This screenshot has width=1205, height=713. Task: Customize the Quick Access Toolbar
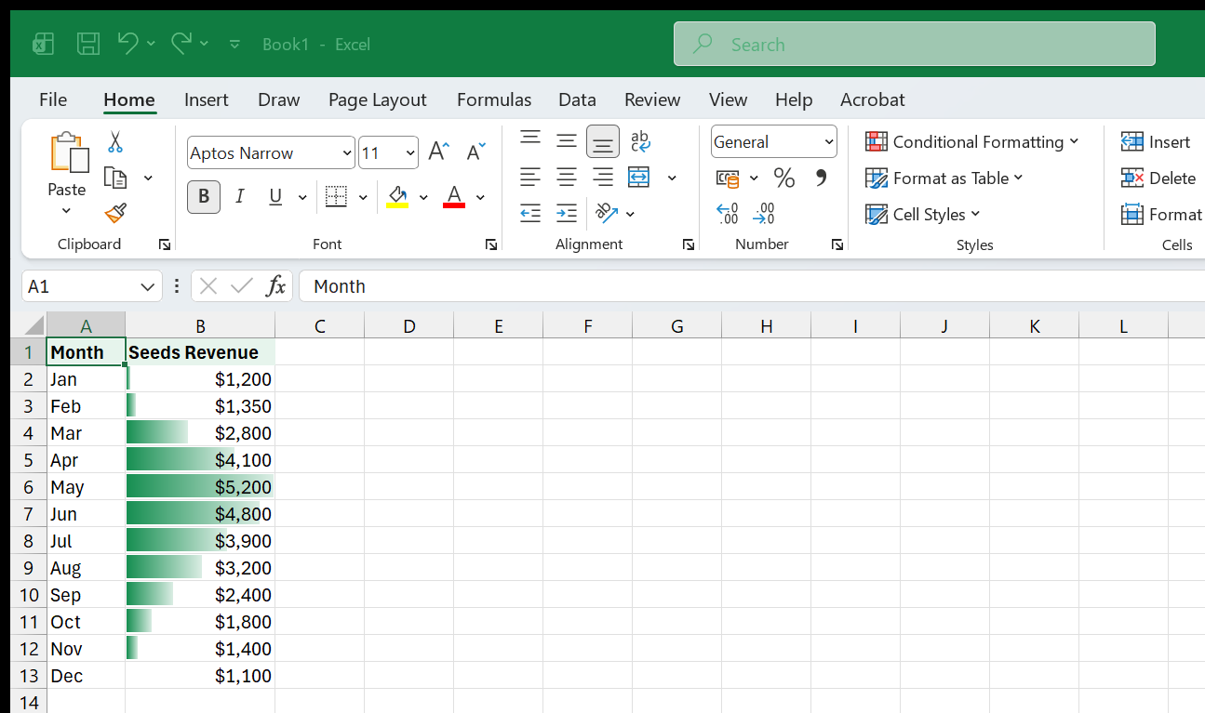[234, 44]
